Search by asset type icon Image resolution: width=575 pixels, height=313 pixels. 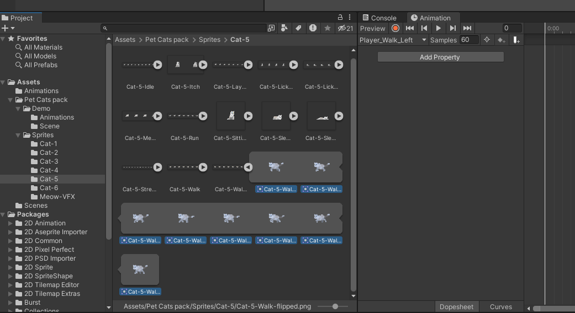284,28
